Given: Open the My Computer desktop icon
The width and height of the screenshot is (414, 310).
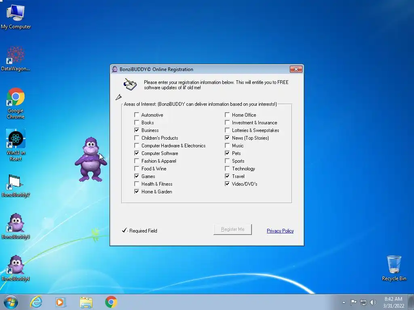Looking at the screenshot, I should (x=16, y=16).
